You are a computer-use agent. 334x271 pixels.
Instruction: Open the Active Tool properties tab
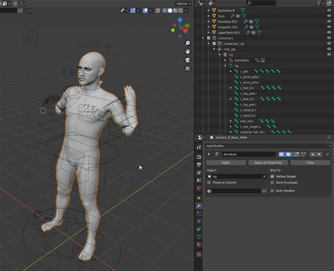point(199,147)
